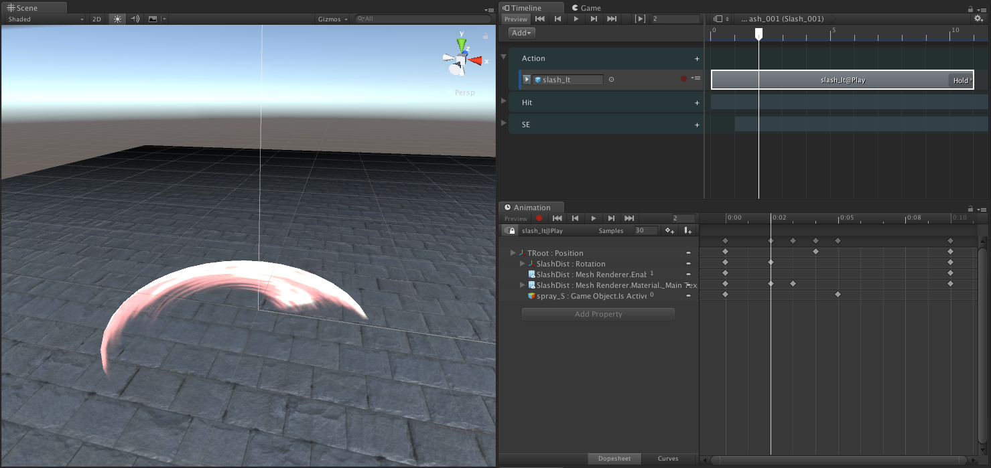991x468 pixels.
Task: Select the scene lighting toggle icon
Action: (118, 19)
